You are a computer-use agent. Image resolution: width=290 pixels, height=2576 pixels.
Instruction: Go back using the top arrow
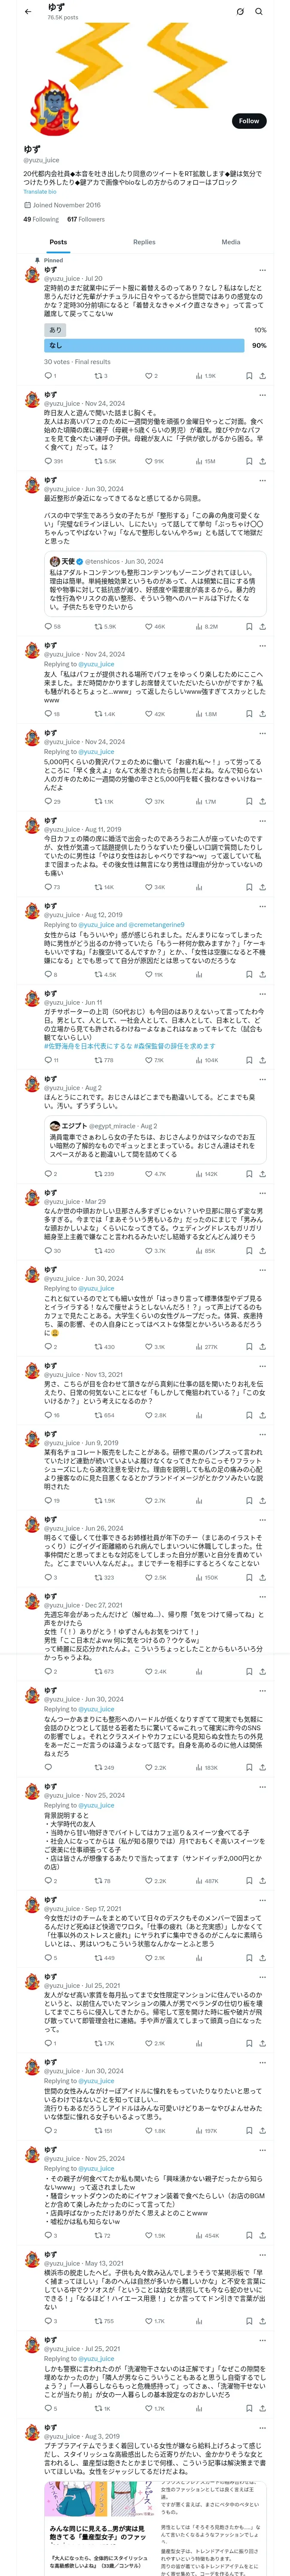(28, 11)
